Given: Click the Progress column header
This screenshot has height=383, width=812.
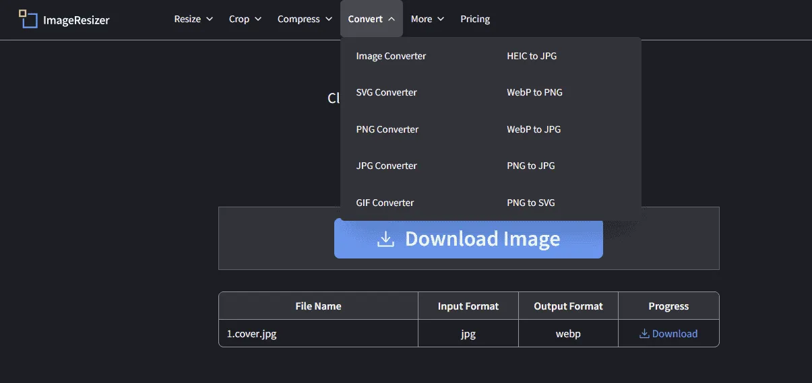Looking at the screenshot, I should coord(668,306).
